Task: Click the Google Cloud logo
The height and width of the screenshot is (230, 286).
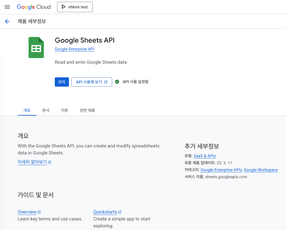Action: click(x=34, y=7)
